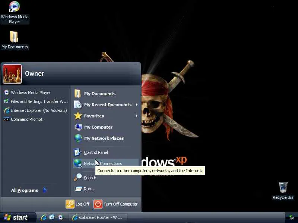The image size is (298, 223).
Task: Click Turn Off Computer button
Action: pyautogui.click(x=115, y=204)
